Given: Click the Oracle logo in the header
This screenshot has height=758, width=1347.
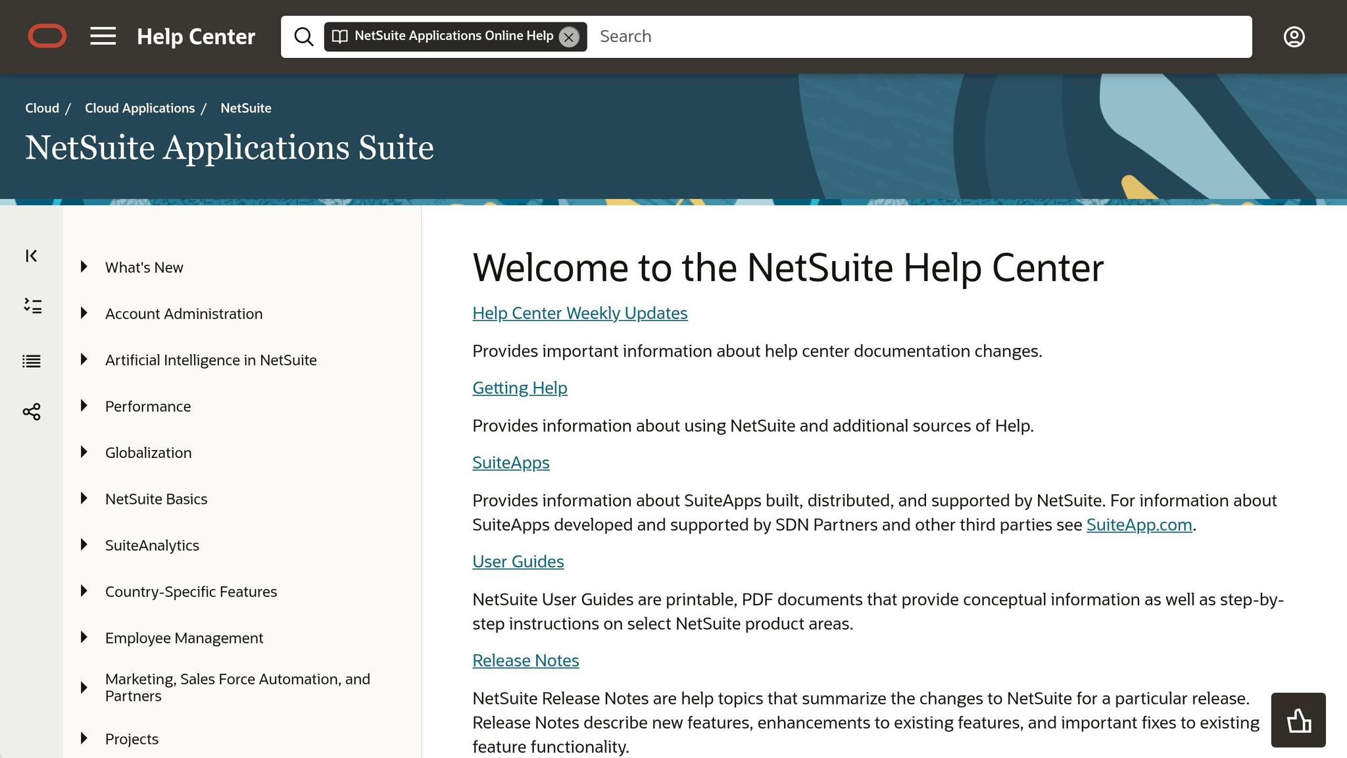Looking at the screenshot, I should coord(47,36).
